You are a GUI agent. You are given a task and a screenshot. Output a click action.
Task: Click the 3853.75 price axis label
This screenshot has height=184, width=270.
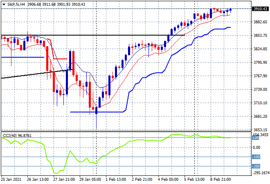[x=260, y=36]
